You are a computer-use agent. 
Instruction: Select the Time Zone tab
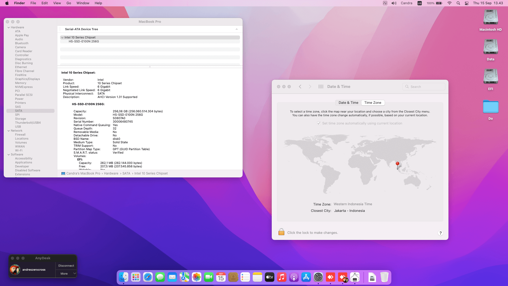(x=373, y=103)
